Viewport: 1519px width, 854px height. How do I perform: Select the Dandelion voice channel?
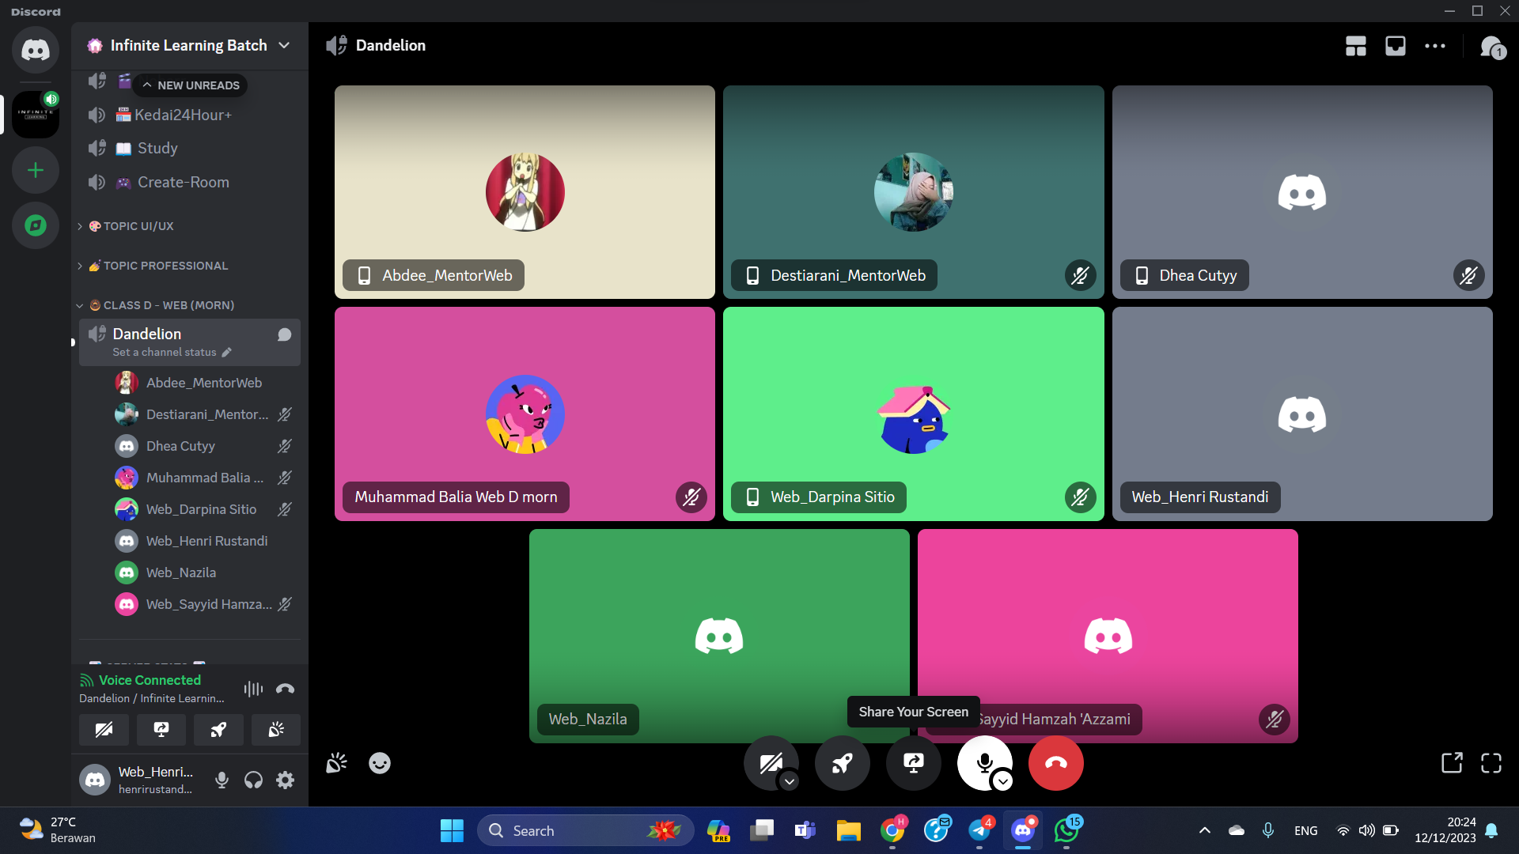(x=190, y=342)
